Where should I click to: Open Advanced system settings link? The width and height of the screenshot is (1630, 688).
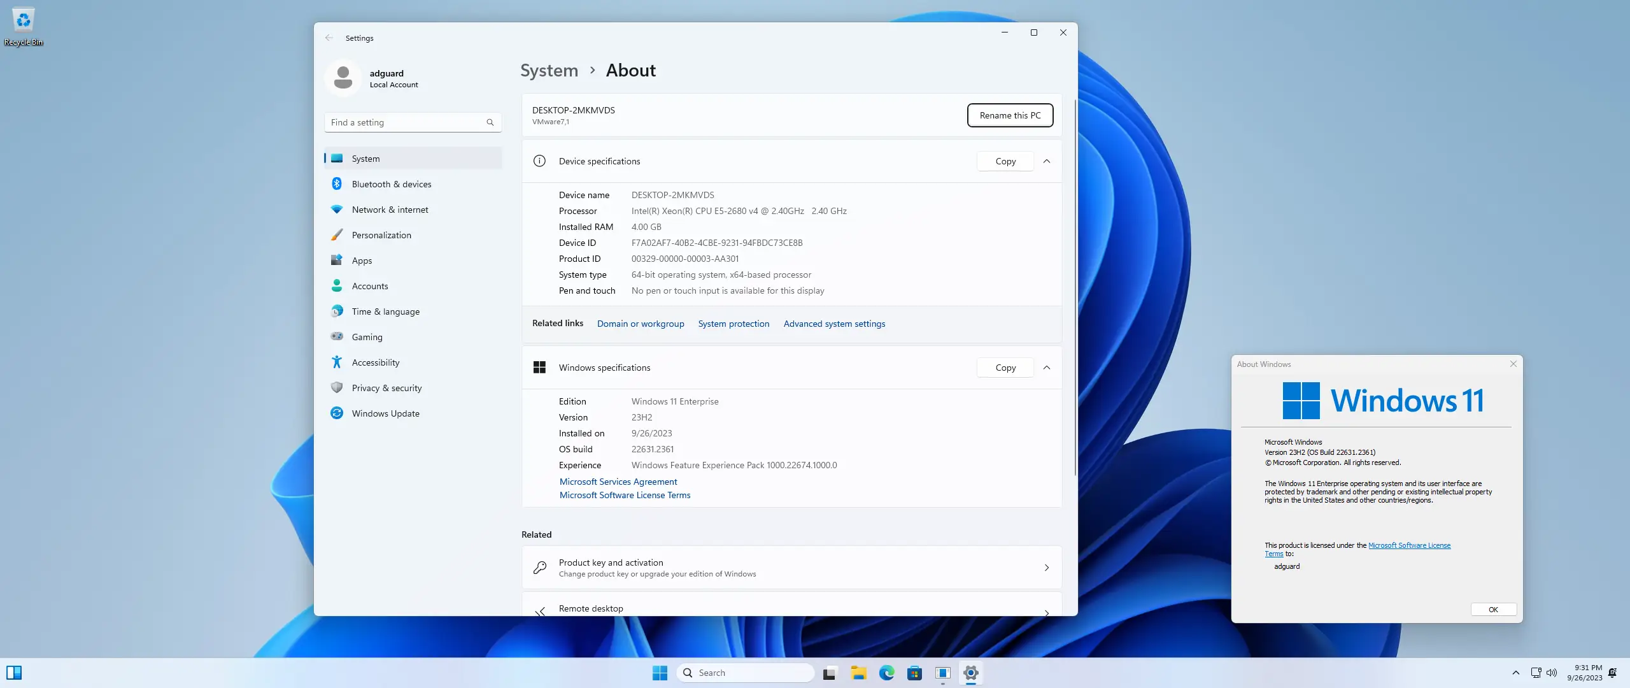point(834,324)
